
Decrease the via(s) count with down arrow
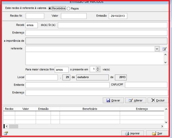coord(98,70)
